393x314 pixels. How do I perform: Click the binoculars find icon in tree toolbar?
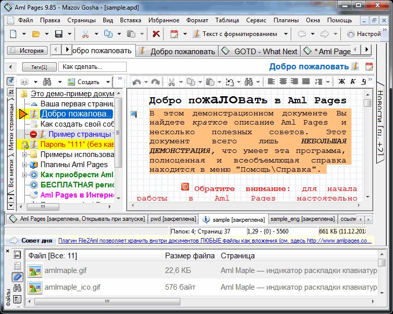[47, 82]
